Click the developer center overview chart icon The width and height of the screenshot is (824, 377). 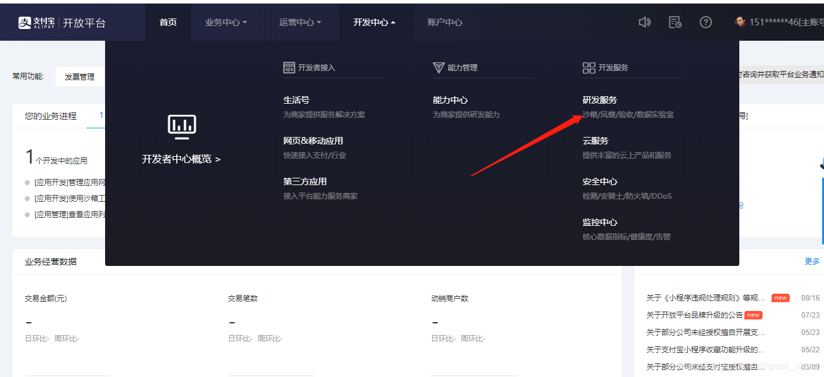click(182, 126)
